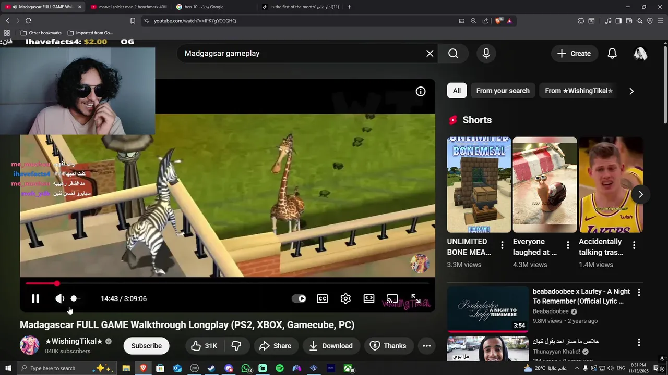Select the All filter chip
The width and height of the screenshot is (668, 375).
tap(457, 91)
